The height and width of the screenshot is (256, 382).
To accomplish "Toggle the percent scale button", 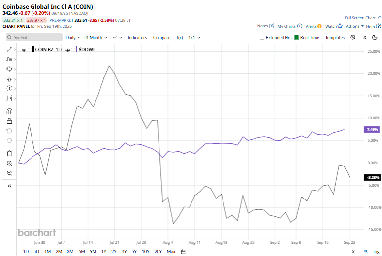I will click(x=366, y=252).
